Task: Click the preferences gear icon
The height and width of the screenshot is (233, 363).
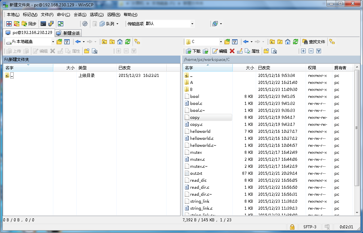Action: (85, 24)
